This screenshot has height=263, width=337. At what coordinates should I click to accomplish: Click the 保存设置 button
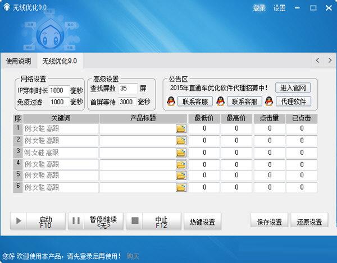point(270,222)
